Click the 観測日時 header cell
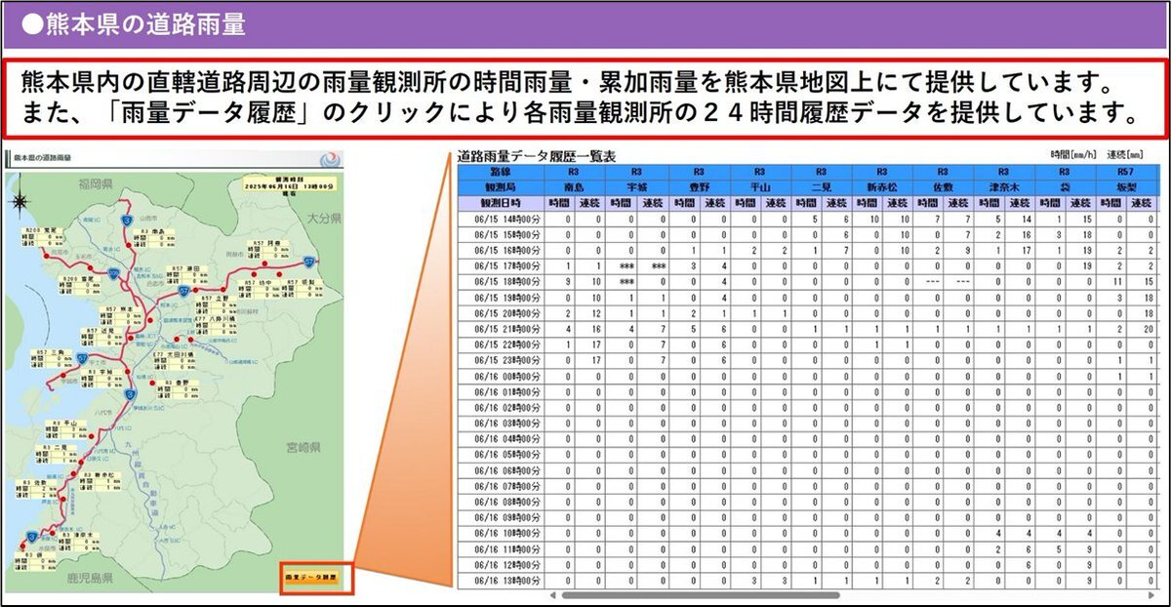The height and width of the screenshot is (607, 1171). click(x=501, y=201)
